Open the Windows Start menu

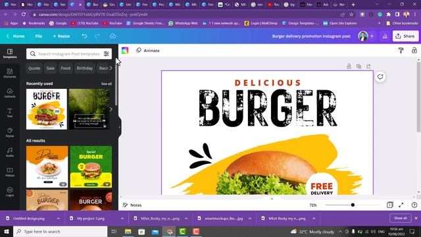[7, 231]
